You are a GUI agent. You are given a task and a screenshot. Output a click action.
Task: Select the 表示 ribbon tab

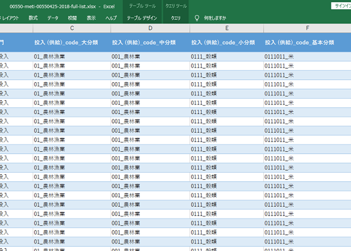(91, 18)
